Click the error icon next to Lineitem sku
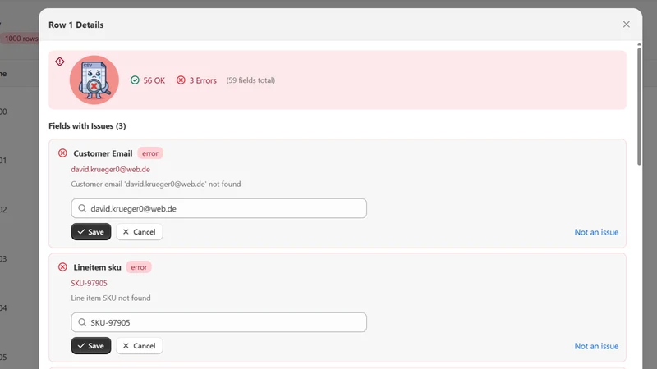 (x=62, y=267)
